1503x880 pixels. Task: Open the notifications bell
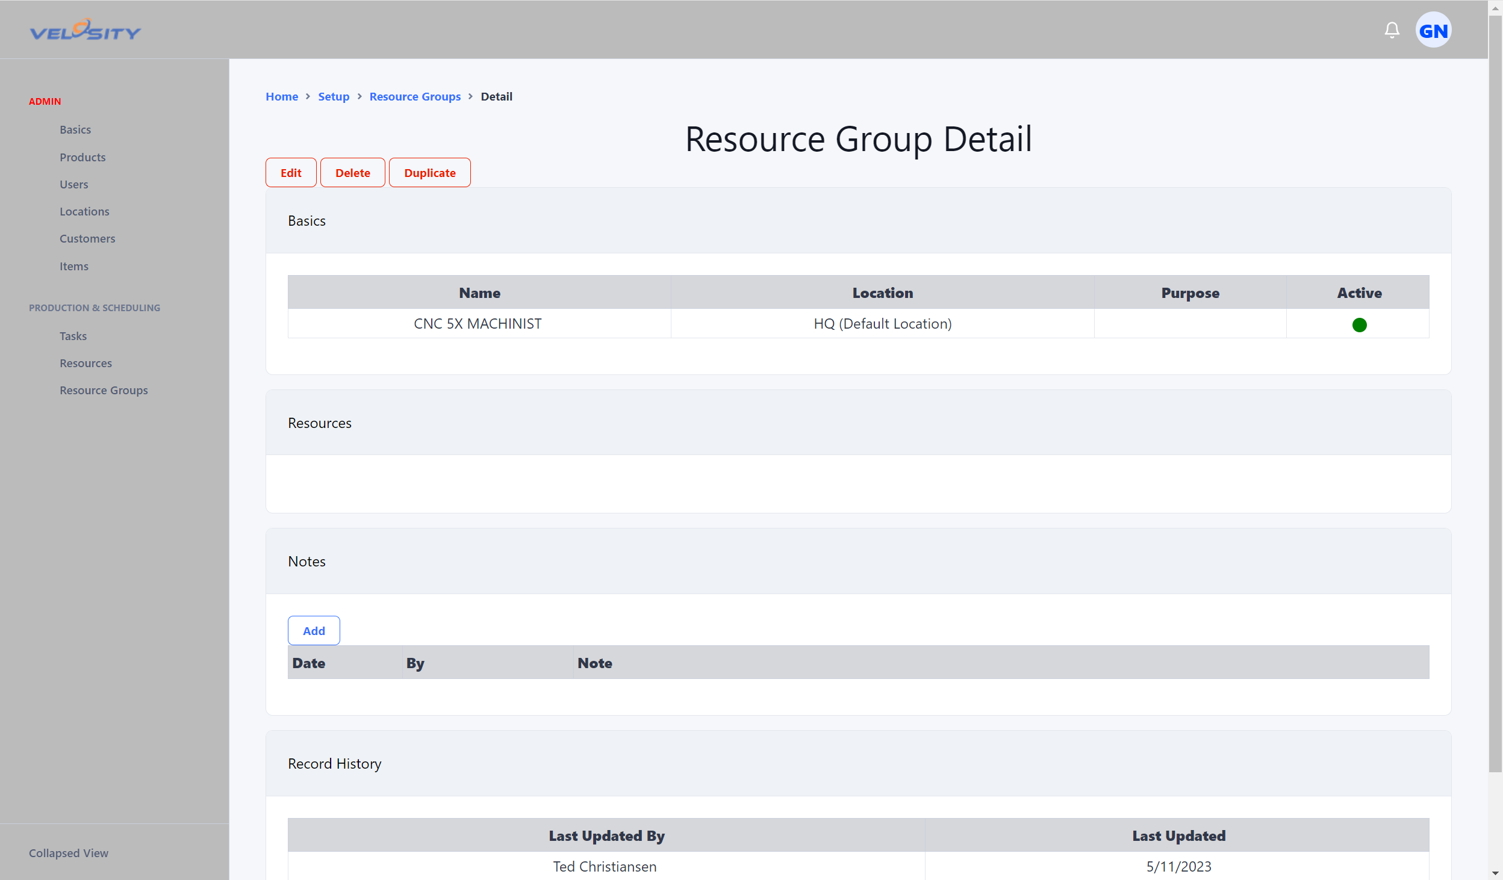(1392, 30)
